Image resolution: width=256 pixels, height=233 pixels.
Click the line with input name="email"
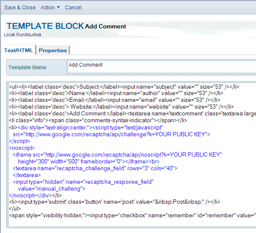115,100
